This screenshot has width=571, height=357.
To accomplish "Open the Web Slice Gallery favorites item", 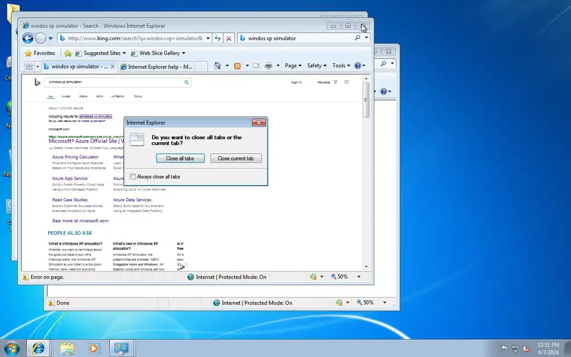I will 158,53.
